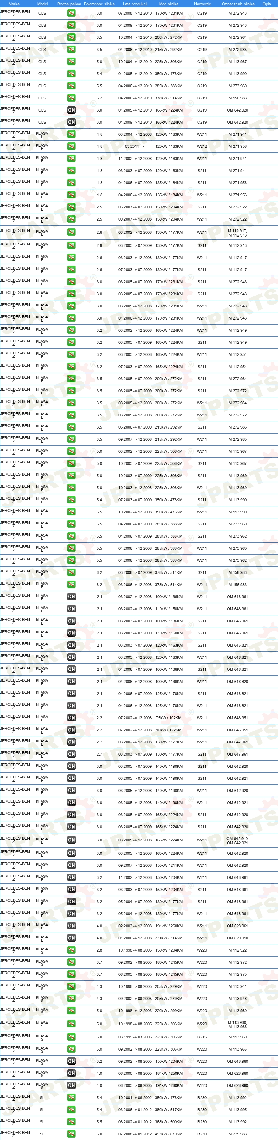278x1140 pixels.
Task: Select body code W212
Action: click(x=202, y=146)
